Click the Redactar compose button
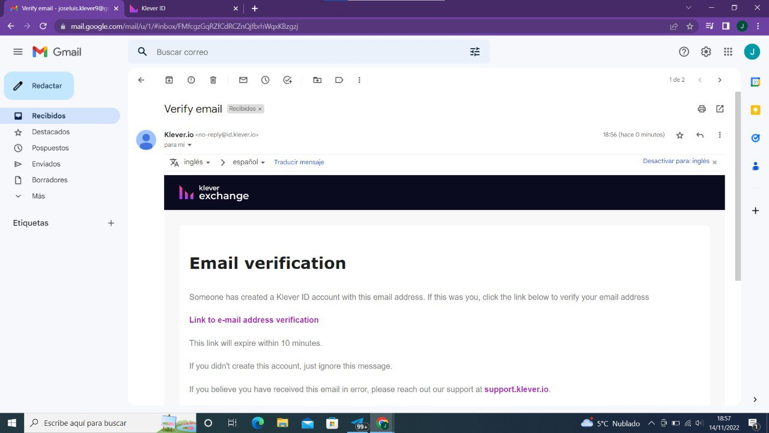This screenshot has height=433, width=769. point(39,86)
